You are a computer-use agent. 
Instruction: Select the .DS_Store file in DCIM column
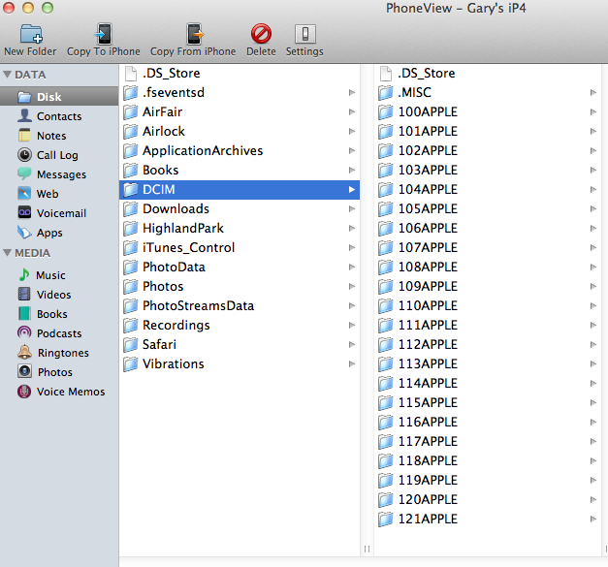tap(488, 74)
